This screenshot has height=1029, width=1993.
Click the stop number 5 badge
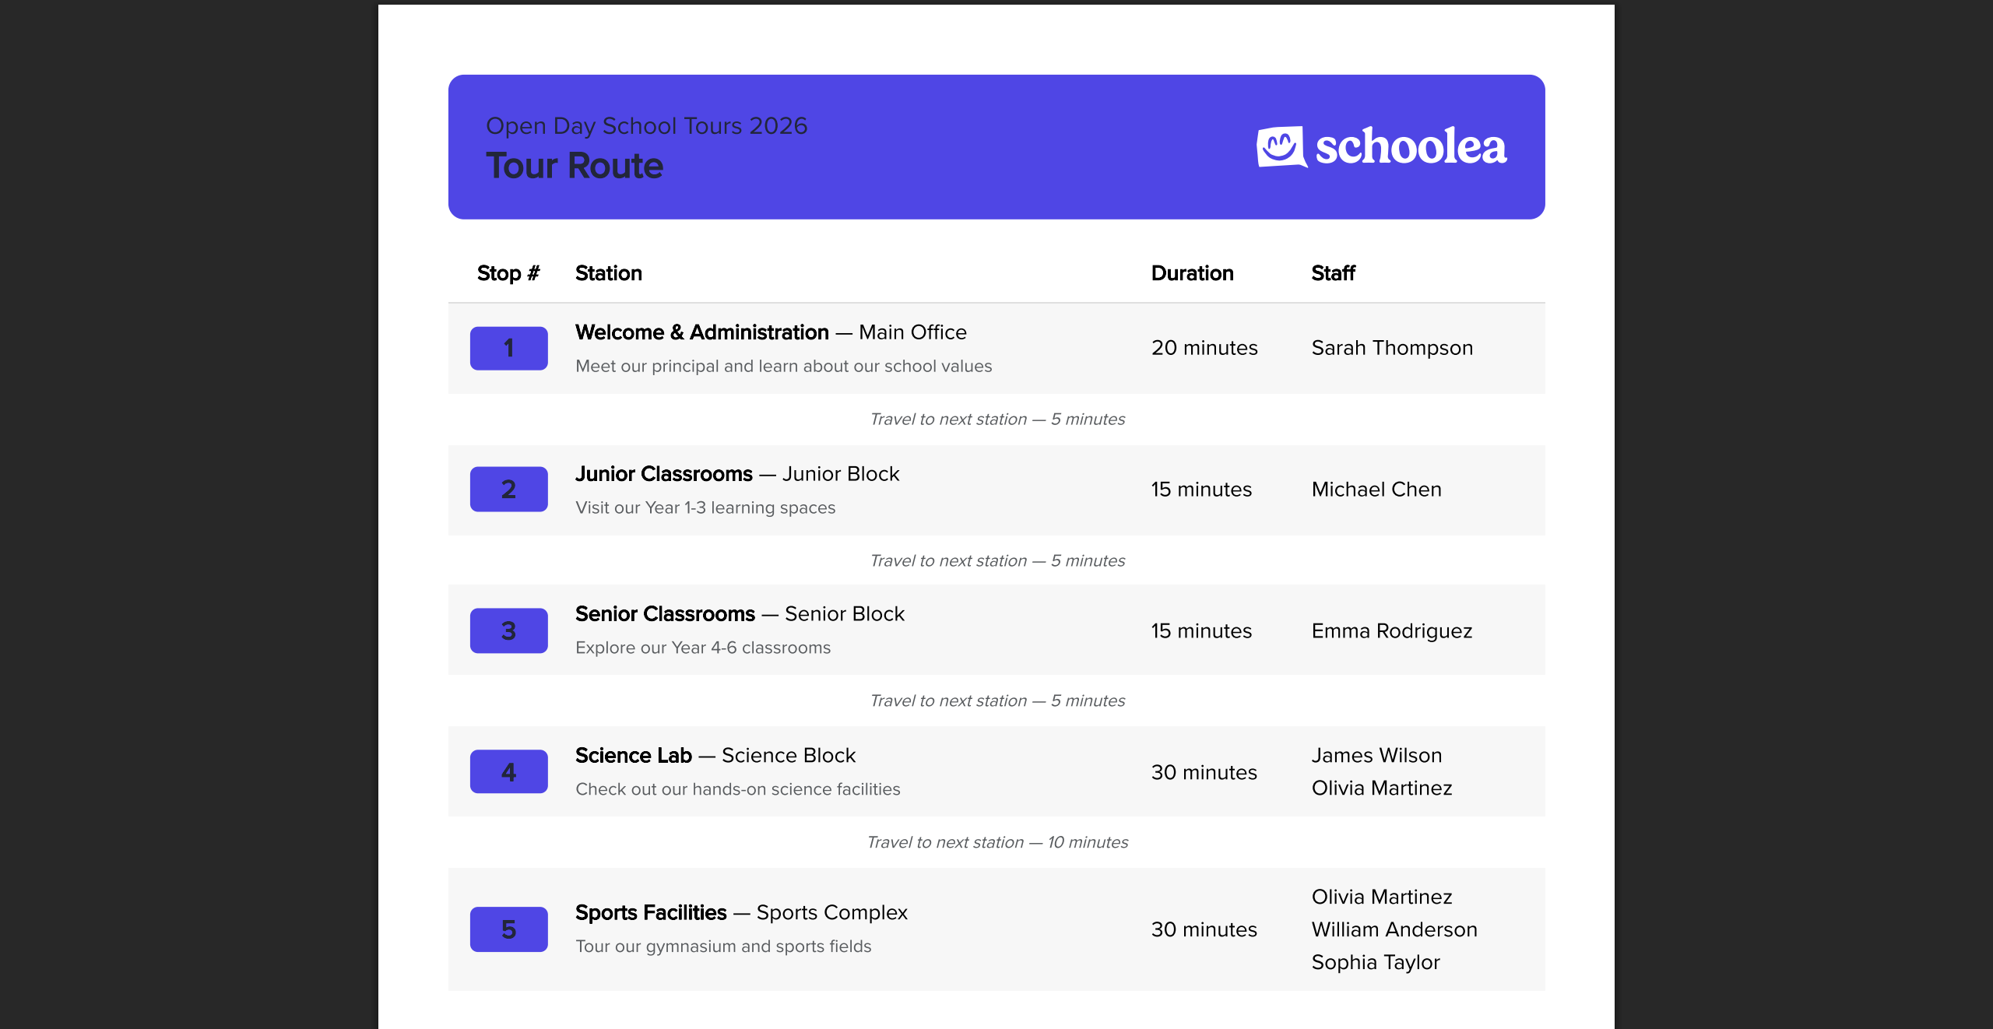[x=508, y=929]
